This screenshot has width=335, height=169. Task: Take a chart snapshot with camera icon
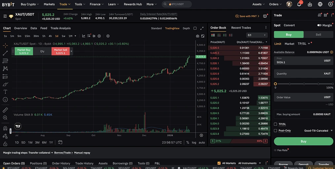coord(198,36)
